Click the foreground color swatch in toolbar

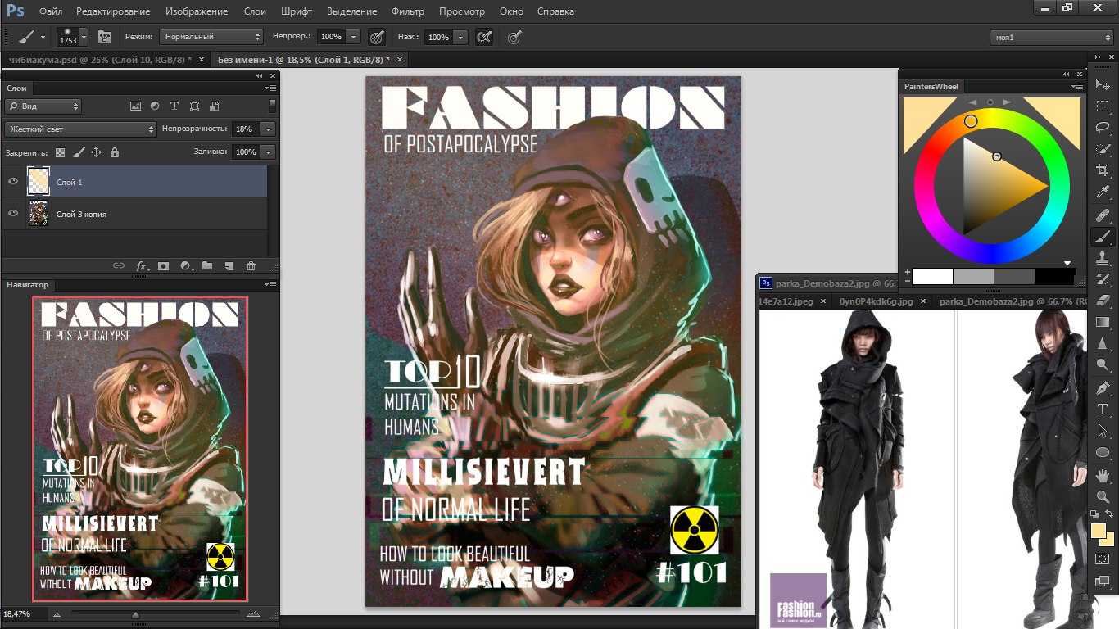(1099, 532)
